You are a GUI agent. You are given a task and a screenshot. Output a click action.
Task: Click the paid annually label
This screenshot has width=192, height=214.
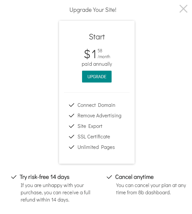[x=97, y=64]
